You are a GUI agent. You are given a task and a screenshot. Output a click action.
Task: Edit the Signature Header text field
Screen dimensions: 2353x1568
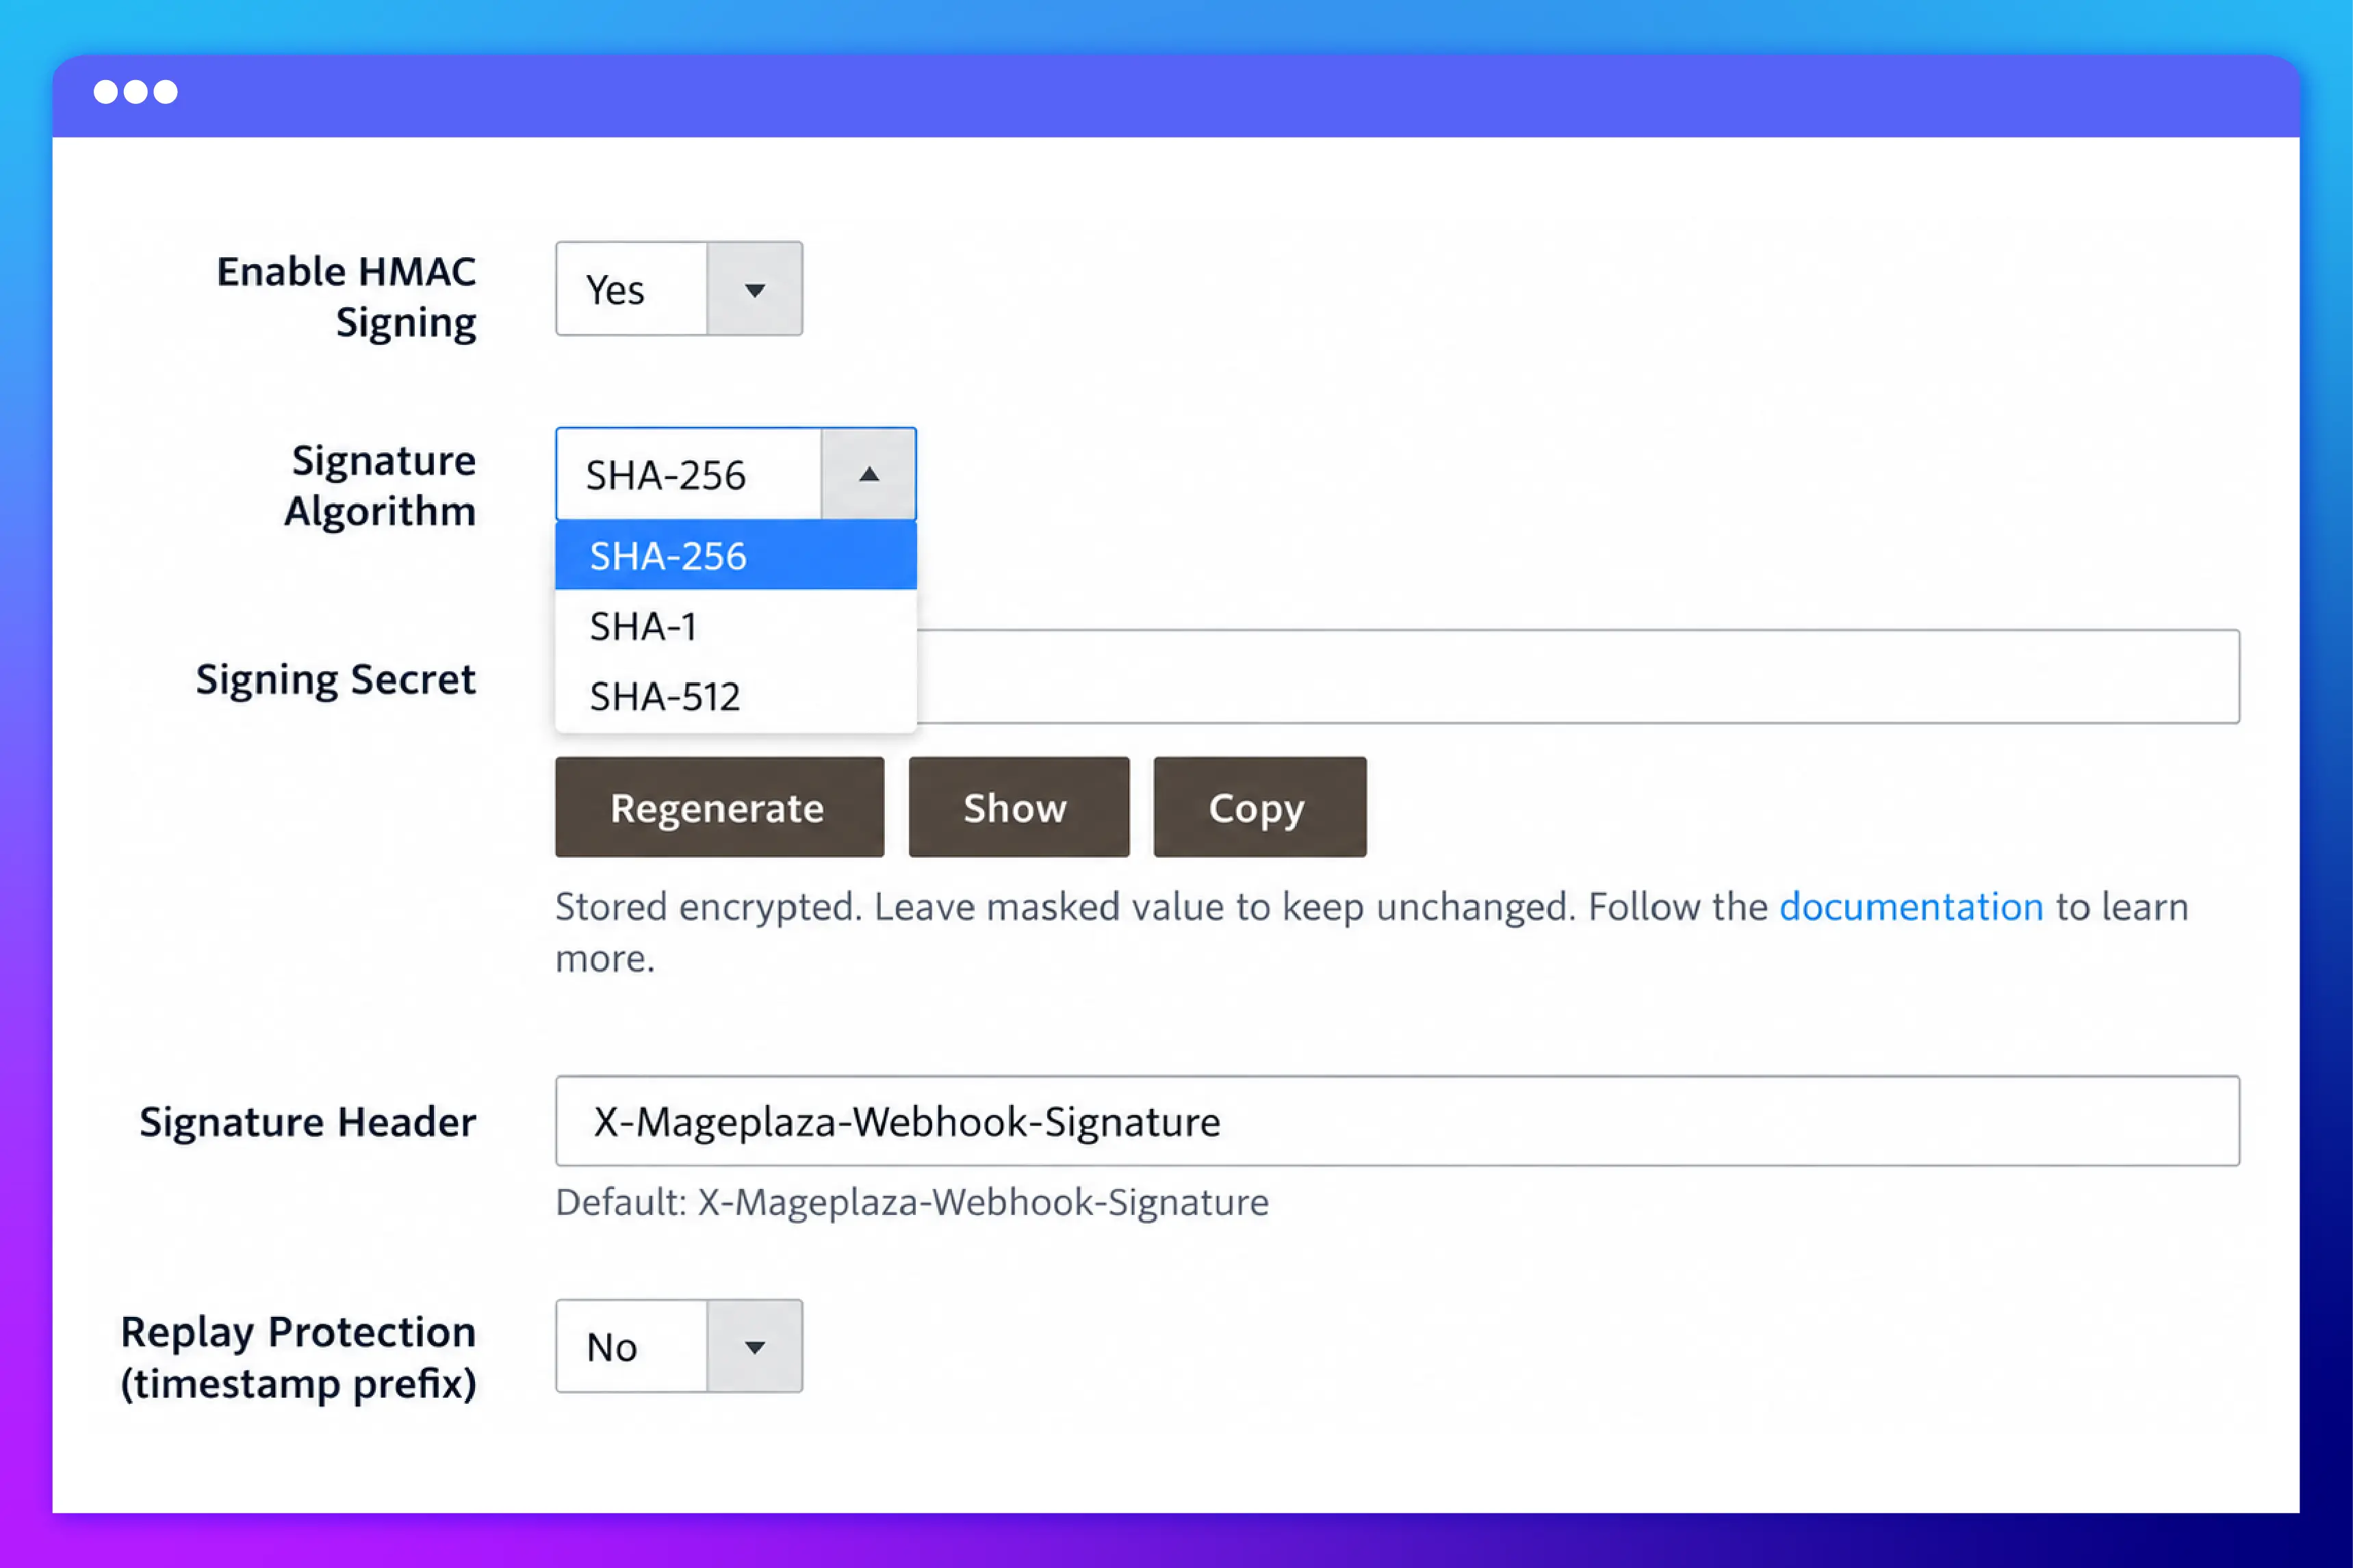click(1398, 1121)
